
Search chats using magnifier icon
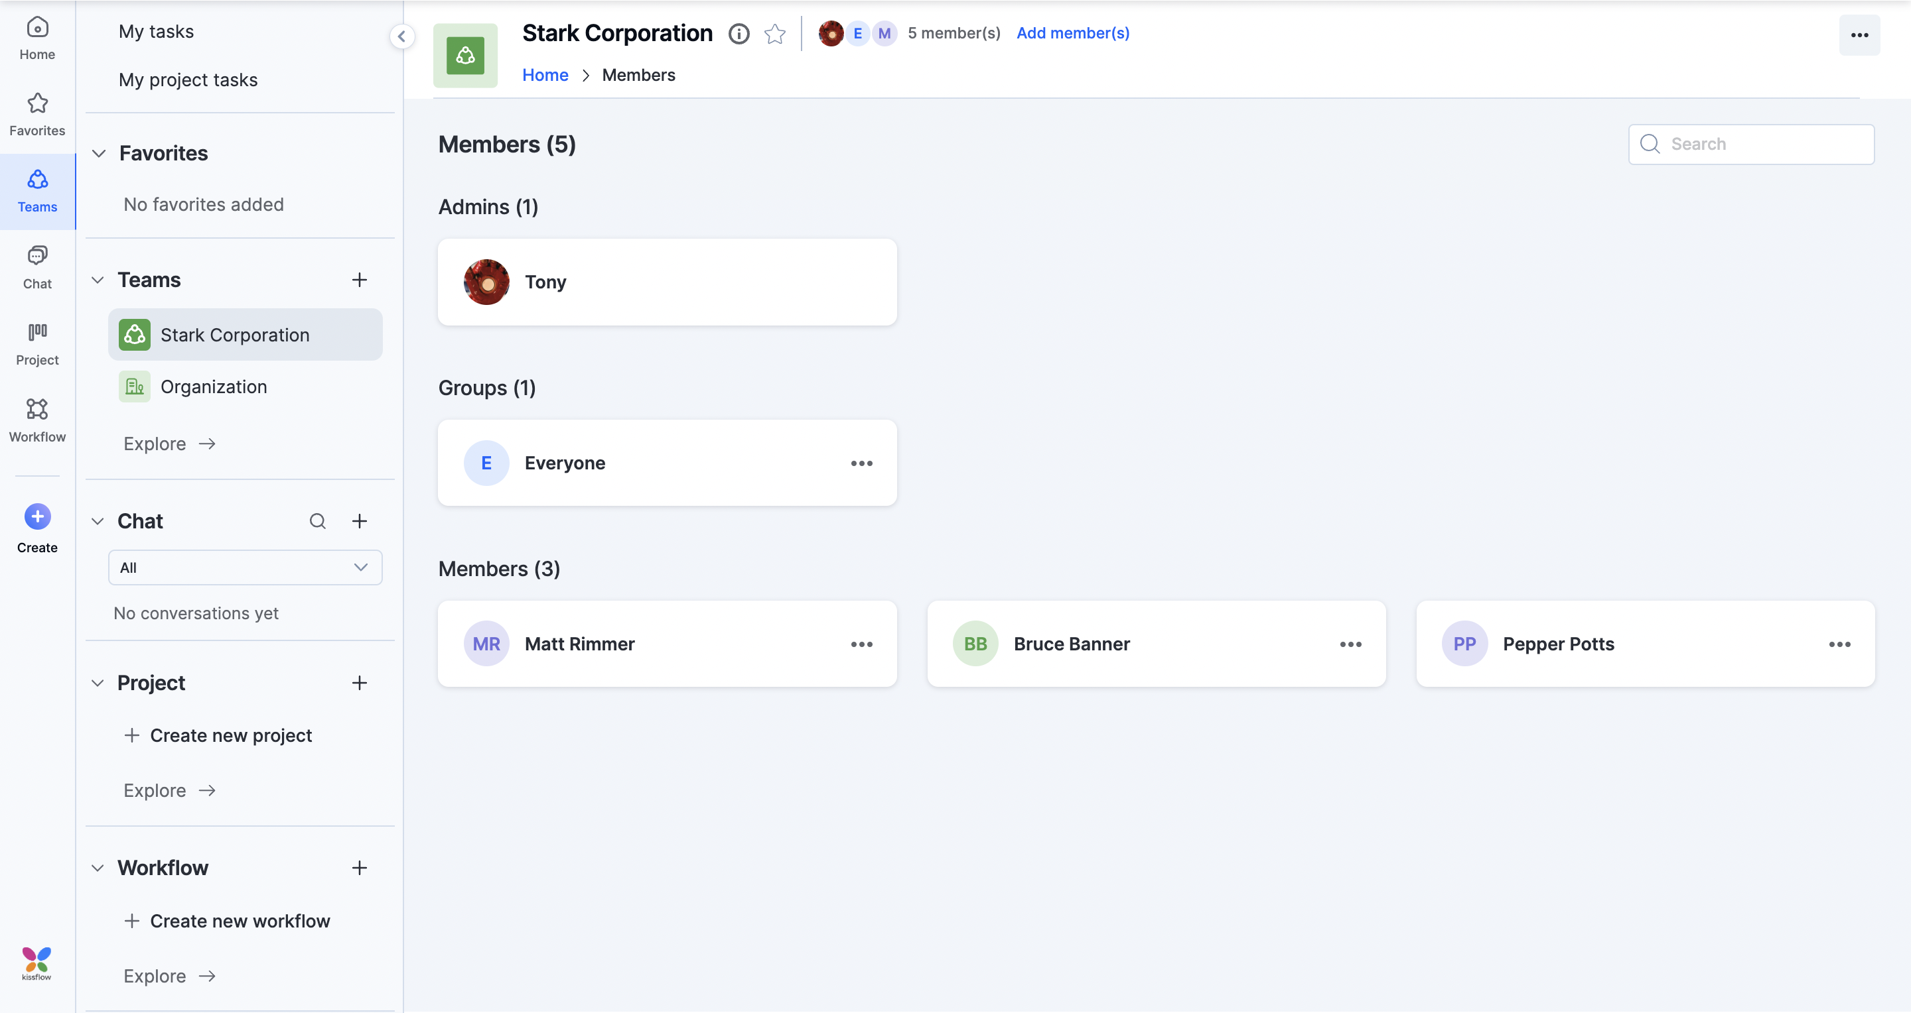[x=318, y=521]
